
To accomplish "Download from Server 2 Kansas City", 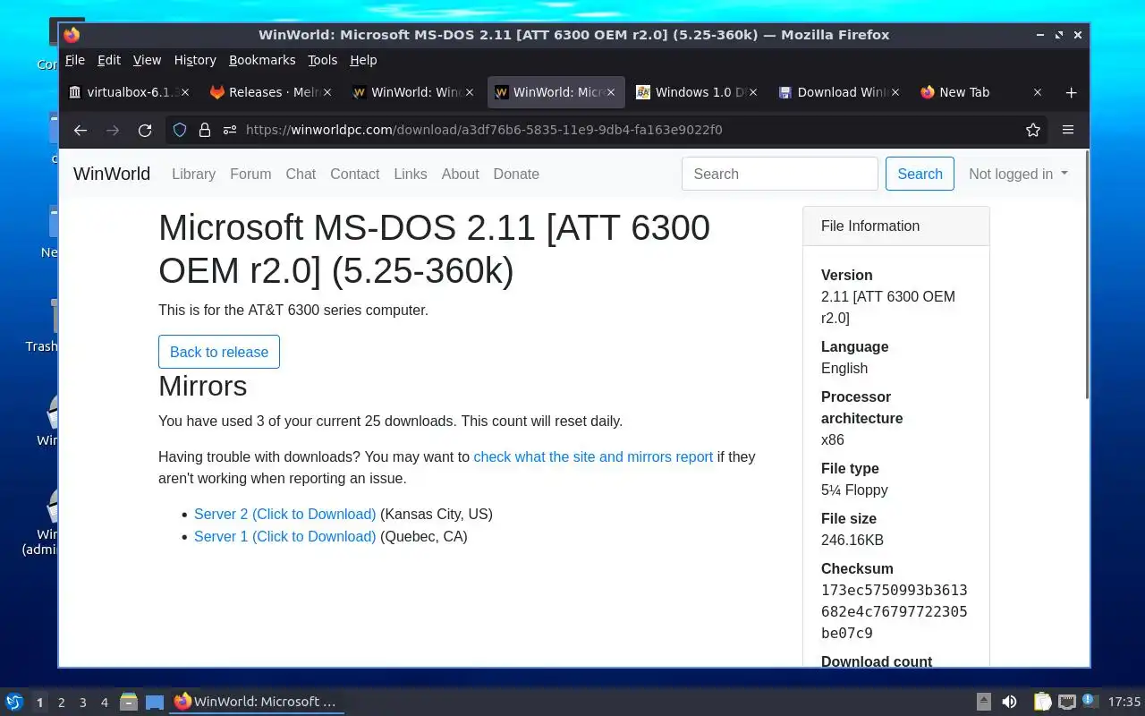I will (284, 514).
